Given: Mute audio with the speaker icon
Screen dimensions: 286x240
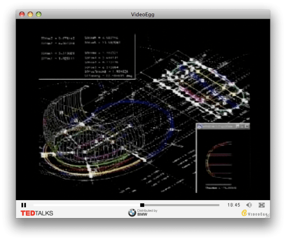Looking at the screenshot, I should [249, 205].
